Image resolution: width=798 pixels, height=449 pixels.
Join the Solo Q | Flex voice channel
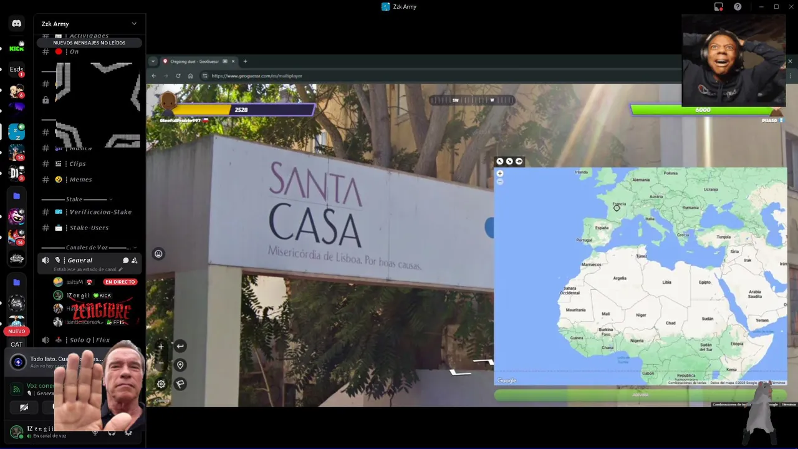click(x=90, y=340)
